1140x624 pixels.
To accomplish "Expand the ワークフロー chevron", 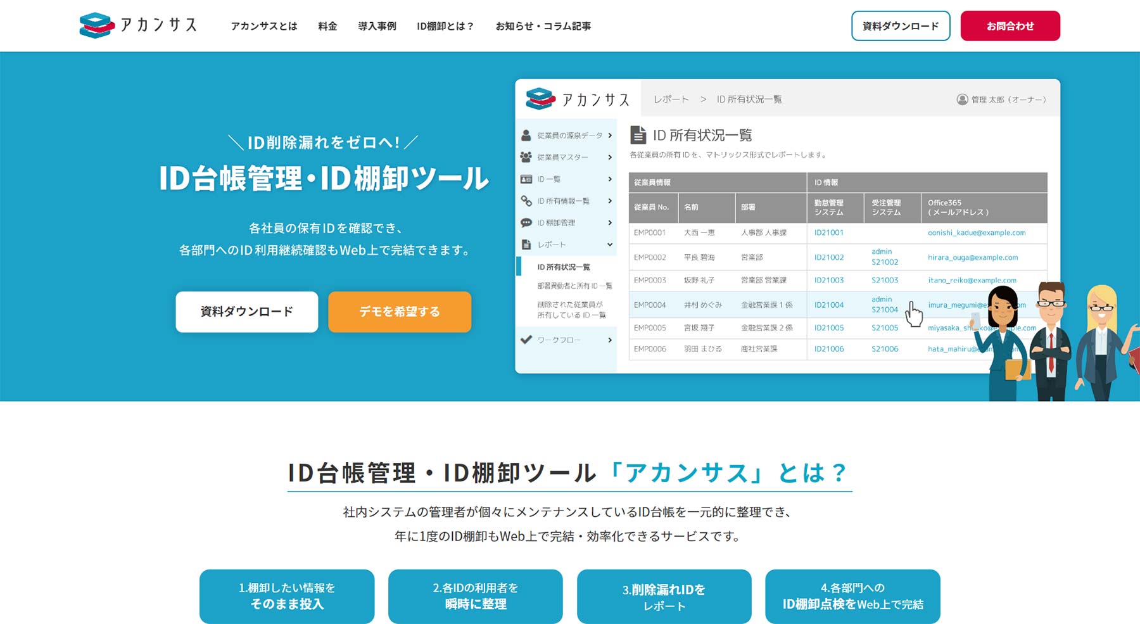I will [610, 340].
